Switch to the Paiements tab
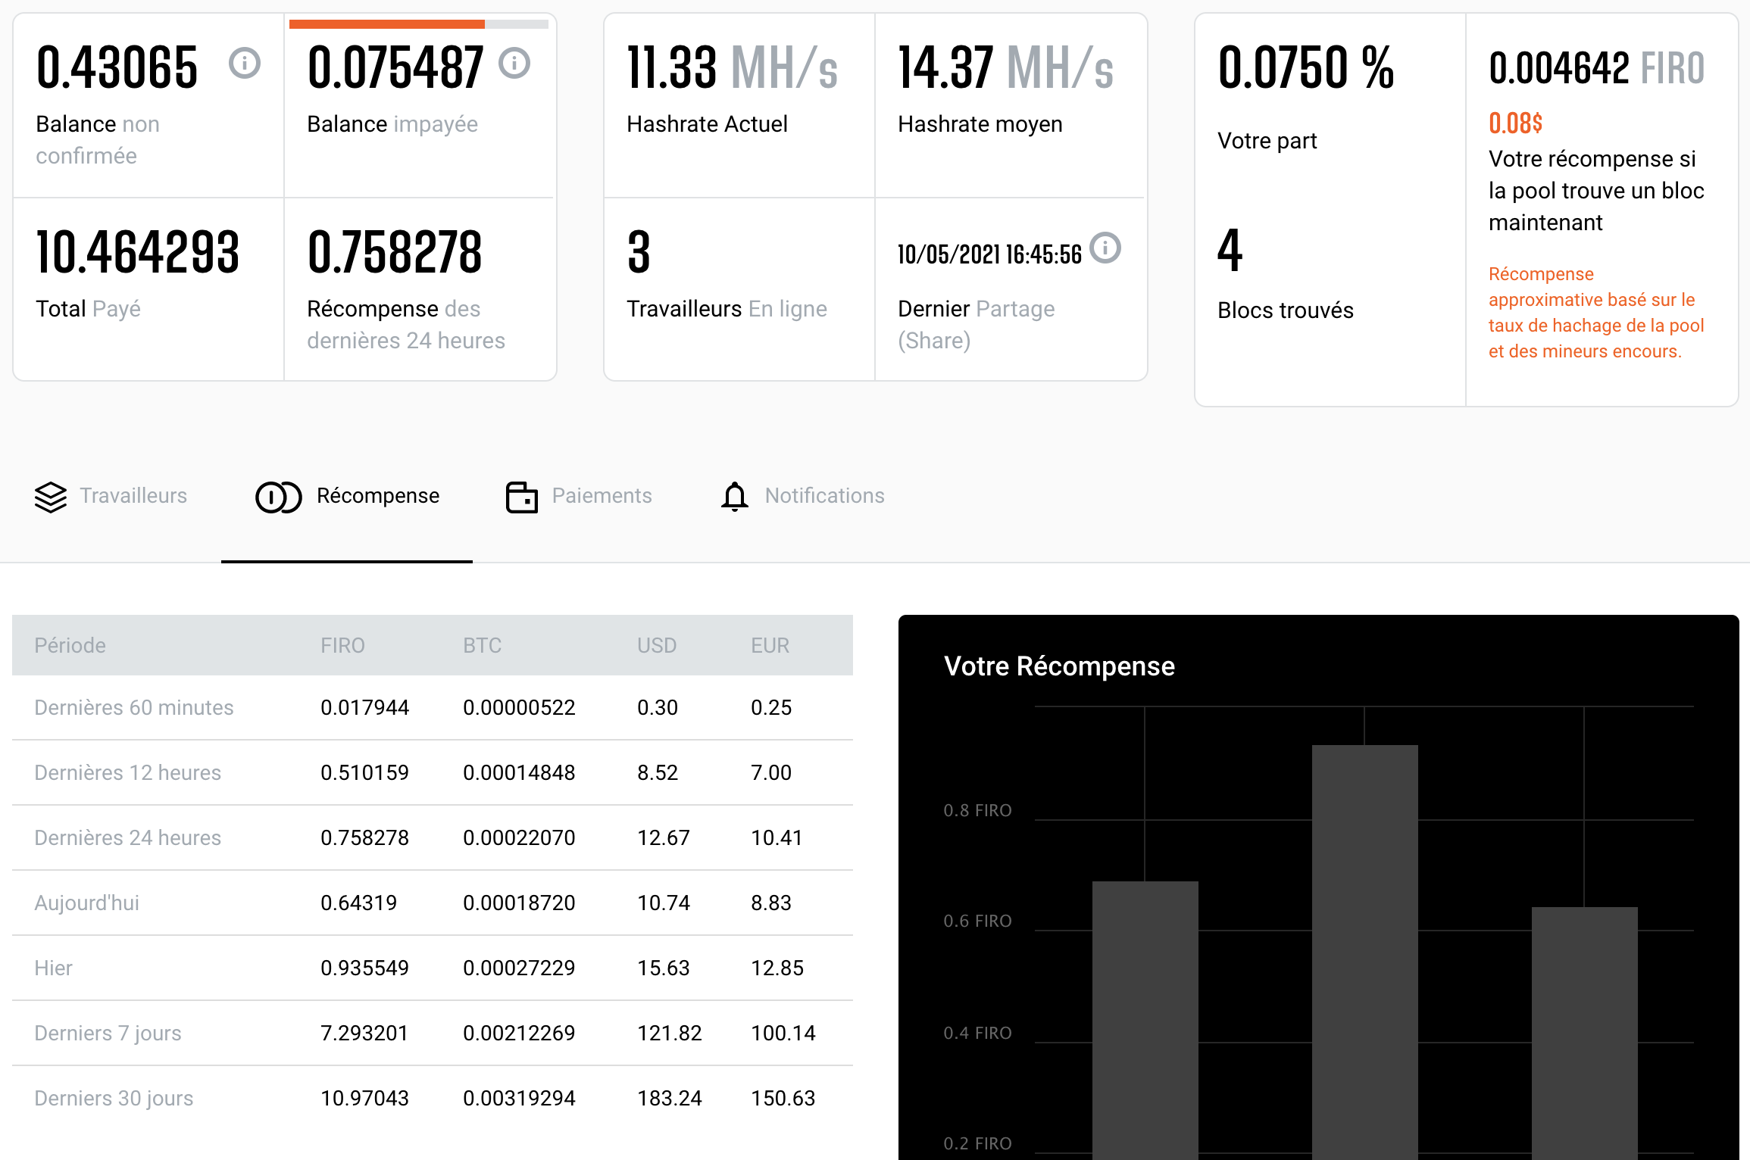The image size is (1750, 1160). [579, 496]
